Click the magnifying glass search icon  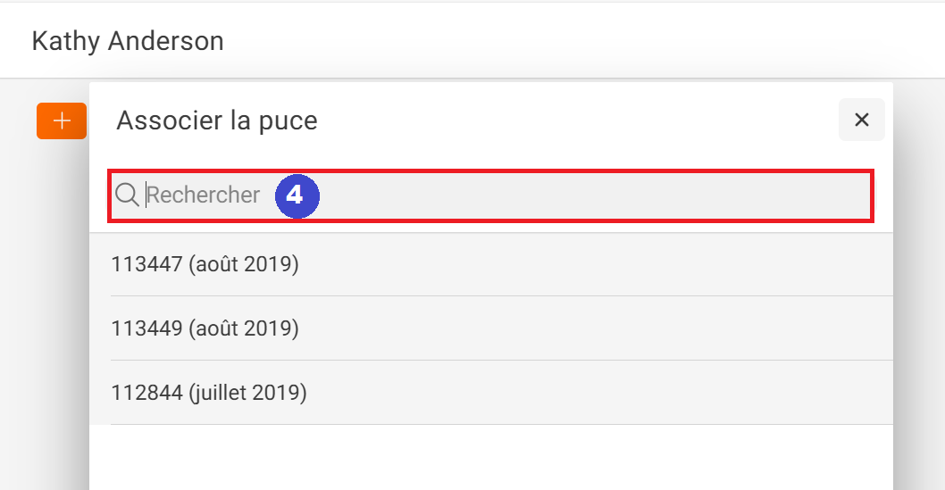127,195
